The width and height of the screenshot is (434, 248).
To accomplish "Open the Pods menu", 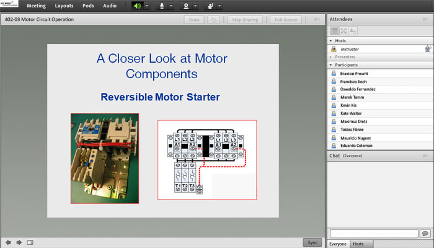I will [87, 6].
